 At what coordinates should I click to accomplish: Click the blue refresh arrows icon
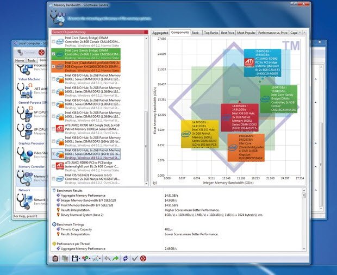coord(126,259)
